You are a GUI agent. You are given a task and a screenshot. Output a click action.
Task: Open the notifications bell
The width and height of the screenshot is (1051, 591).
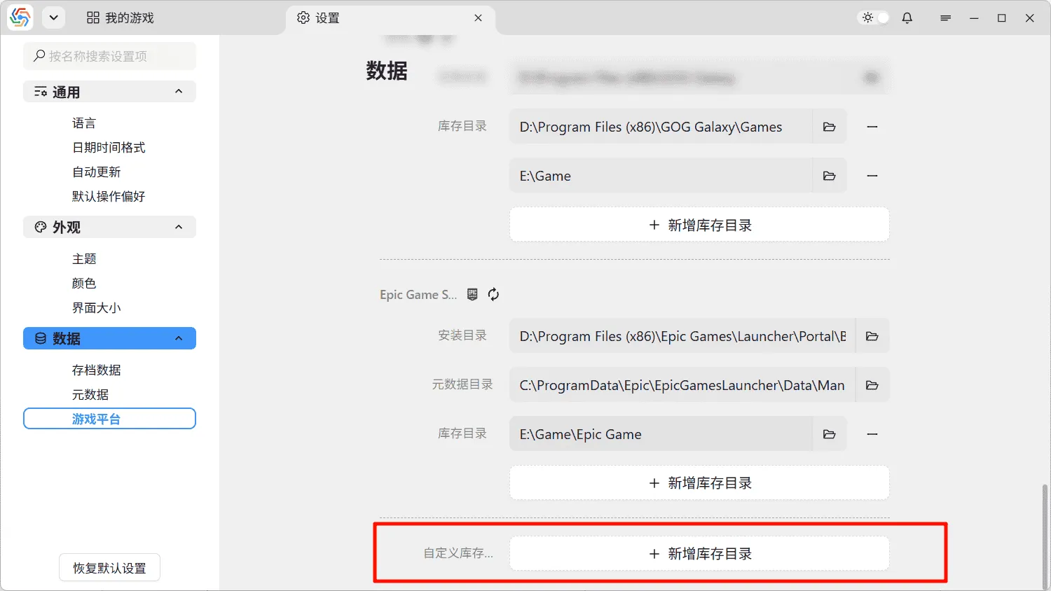[907, 18]
